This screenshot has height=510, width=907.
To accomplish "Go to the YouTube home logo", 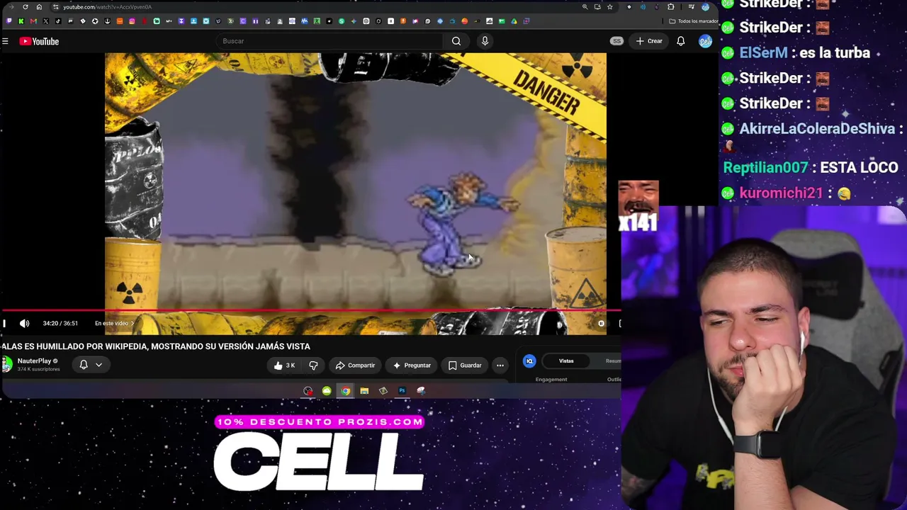I will (39, 41).
